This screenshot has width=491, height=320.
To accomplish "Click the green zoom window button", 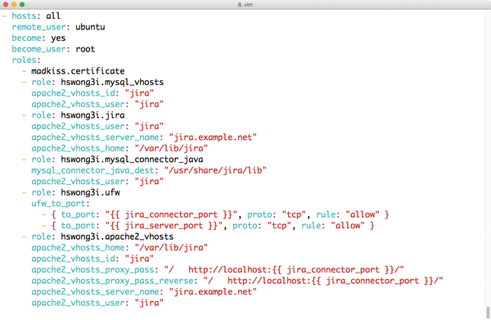I will tap(22, 4).
